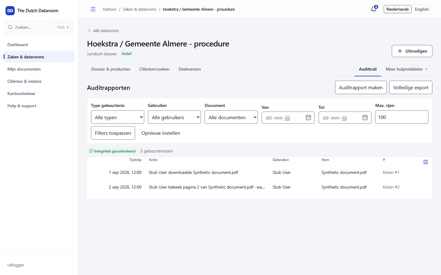Click Auditrapport maken

pyautogui.click(x=361, y=87)
